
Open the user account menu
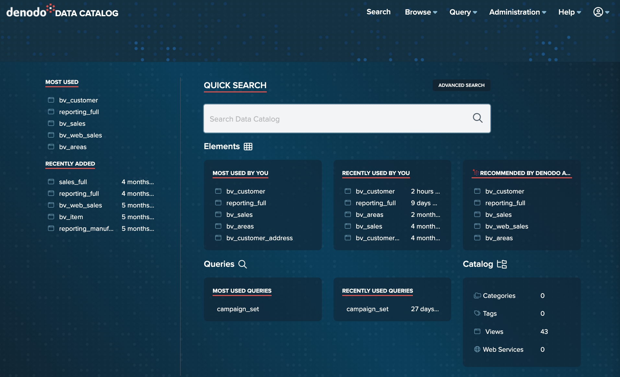click(x=601, y=12)
